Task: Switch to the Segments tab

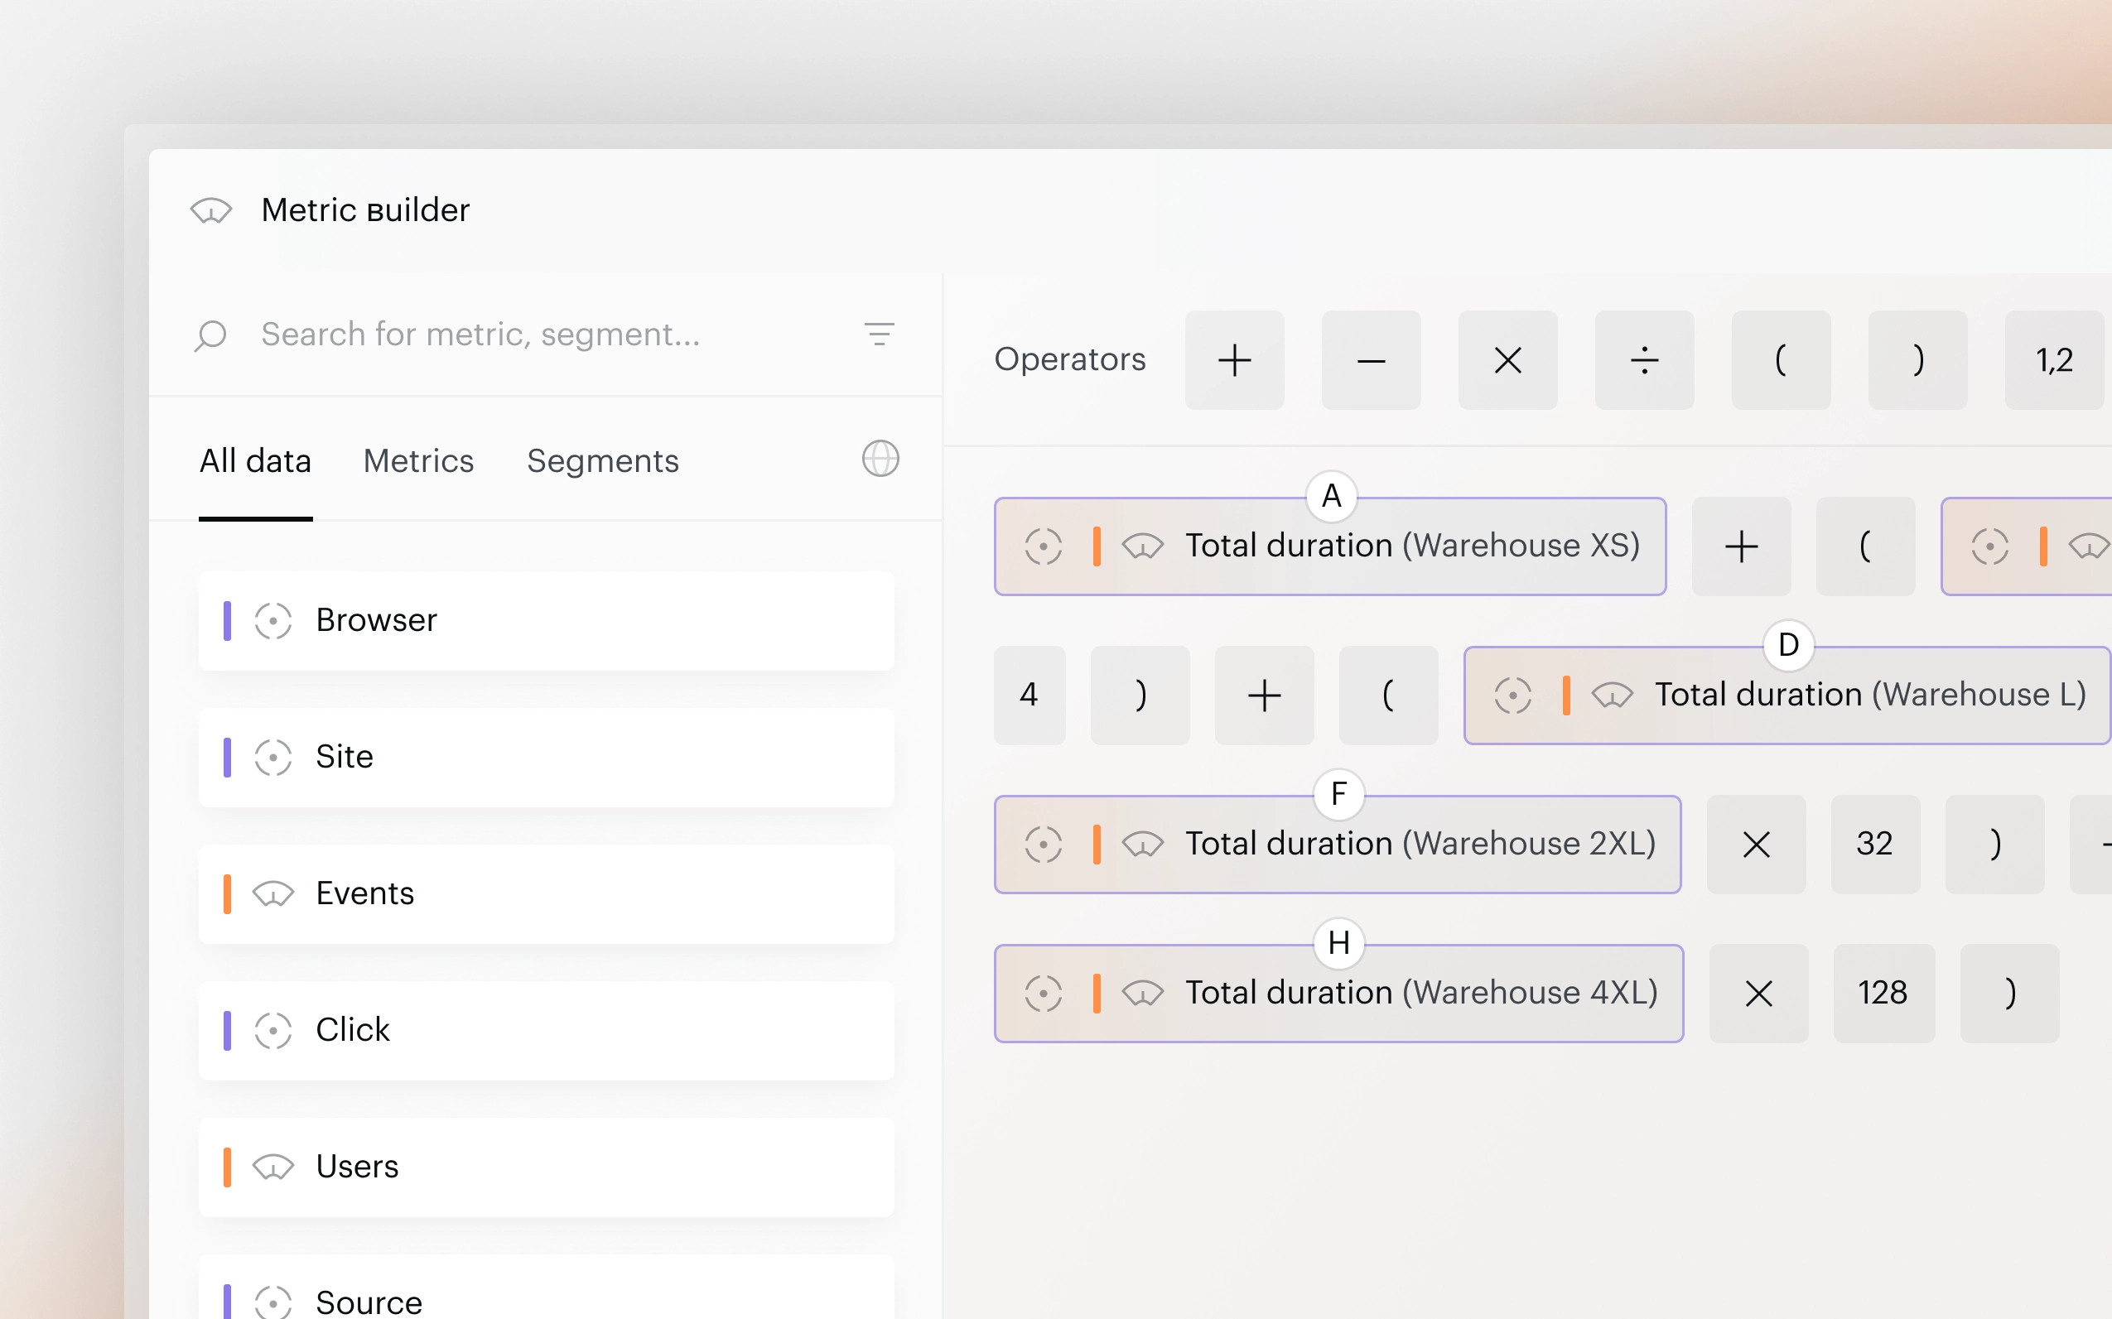Action: point(603,460)
